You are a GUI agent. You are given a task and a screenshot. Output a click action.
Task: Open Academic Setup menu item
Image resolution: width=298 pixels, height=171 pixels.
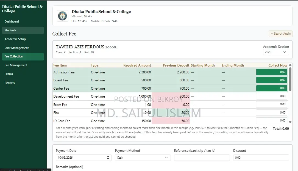coord(23,39)
